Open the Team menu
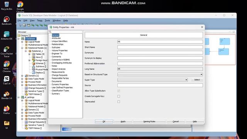This screenshot has width=247, height=139. pyautogui.click(x=39, y=20)
